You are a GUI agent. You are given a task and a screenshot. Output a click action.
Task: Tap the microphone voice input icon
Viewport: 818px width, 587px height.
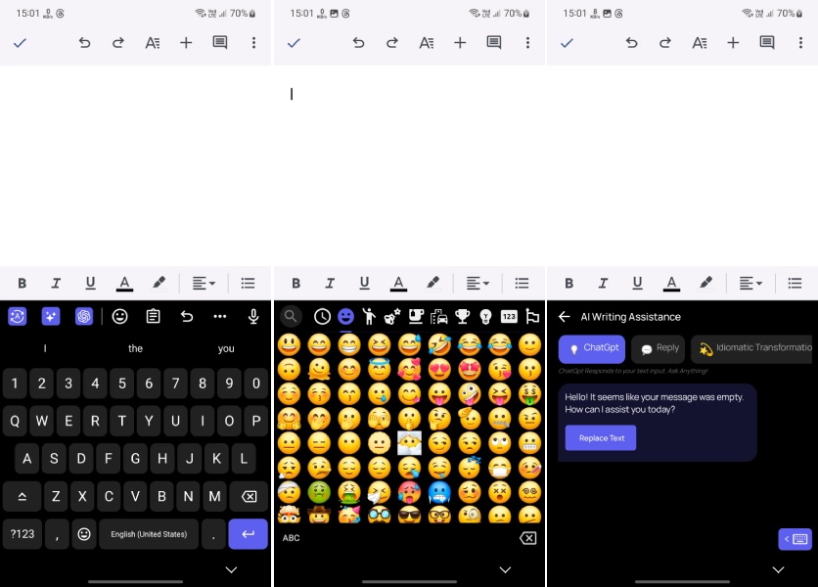click(253, 316)
